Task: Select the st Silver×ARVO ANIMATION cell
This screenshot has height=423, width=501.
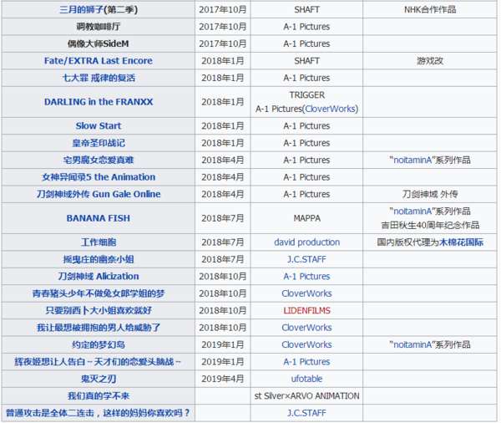Action: coord(306,395)
